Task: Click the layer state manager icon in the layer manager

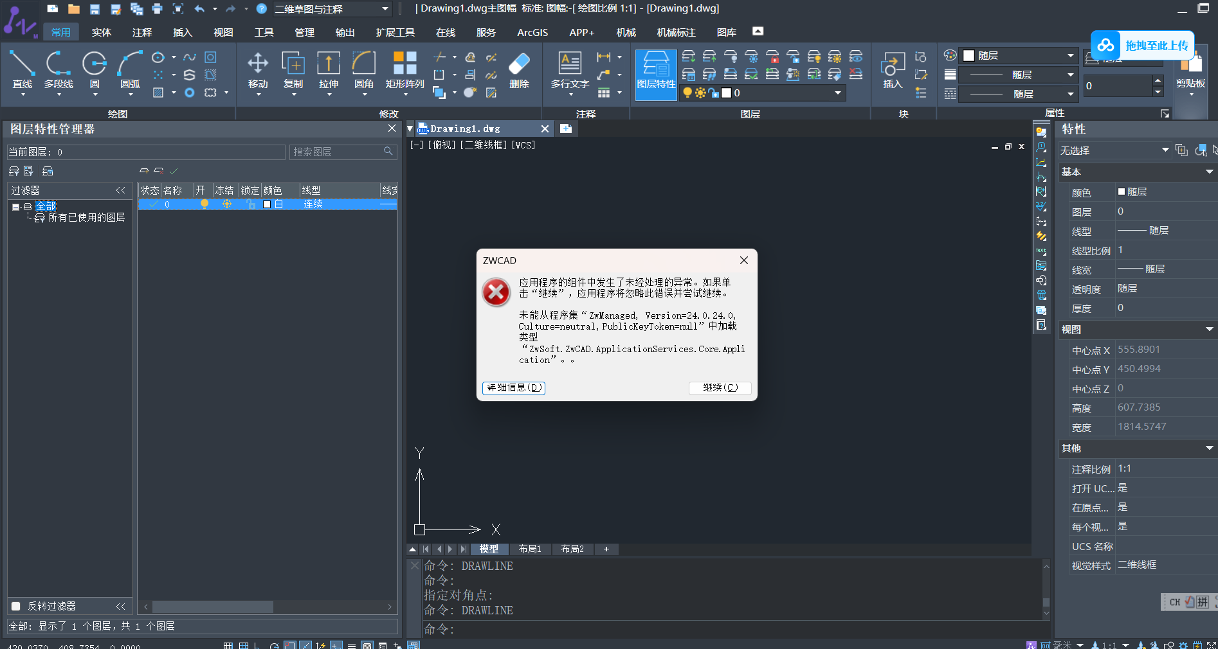Action: 48,171
